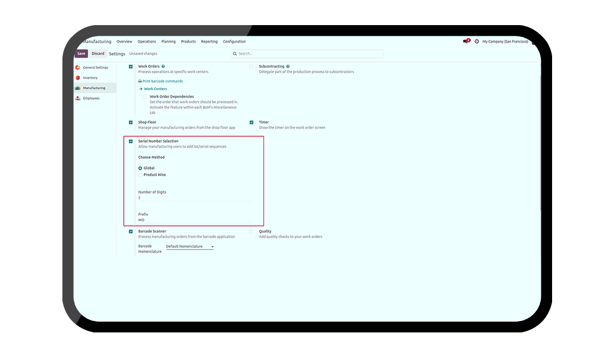Enable the Work Order Dependencies checkbox
The image size is (614, 357).
pos(144,97)
